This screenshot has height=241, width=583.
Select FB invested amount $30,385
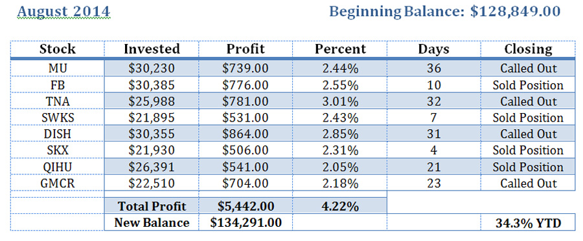[152, 85]
